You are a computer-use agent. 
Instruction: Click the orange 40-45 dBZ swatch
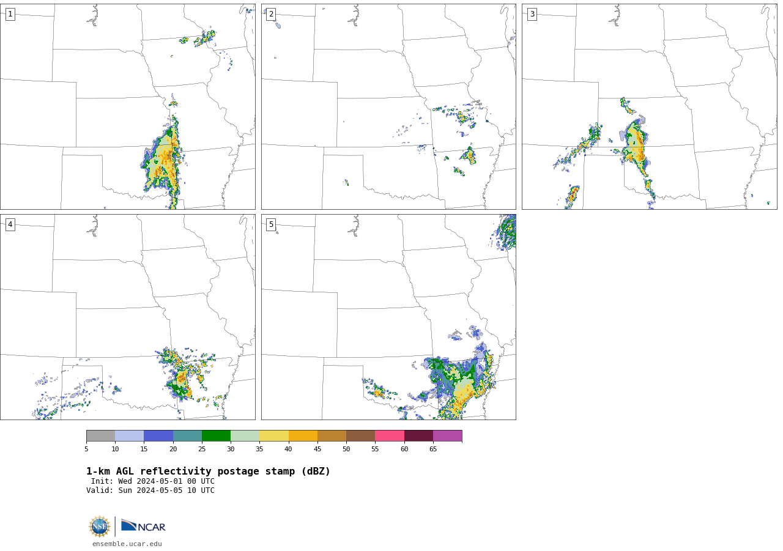click(x=303, y=436)
